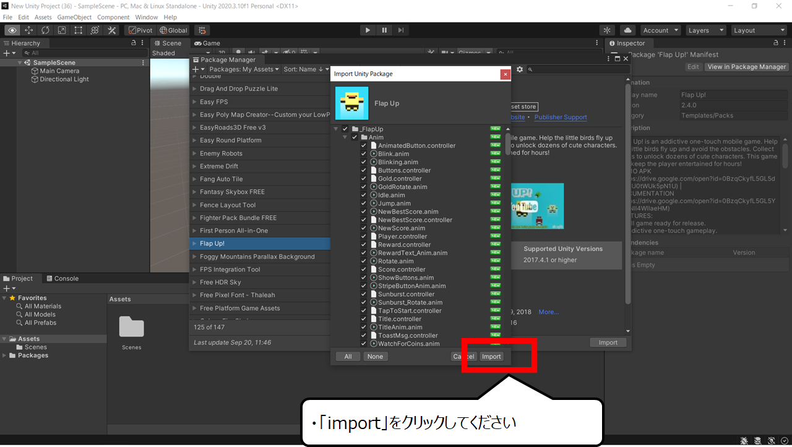Image resolution: width=792 pixels, height=447 pixels.
Task: Open the GameObject menu
Action: 75,17
